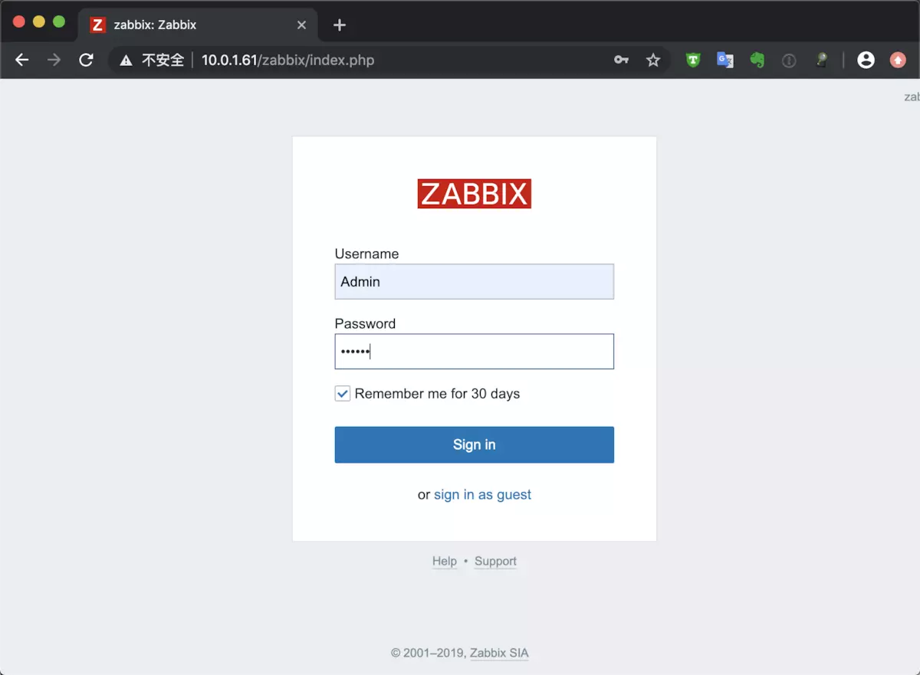920x675 pixels.
Task: Click inside the Username input field
Action: (474, 281)
